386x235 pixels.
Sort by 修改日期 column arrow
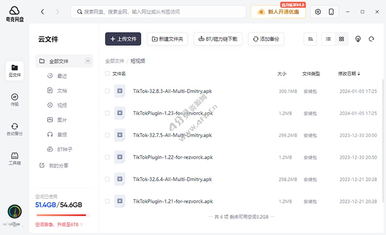pos(359,74)
